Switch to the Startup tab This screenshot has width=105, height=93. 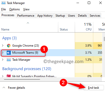(60, 16)
